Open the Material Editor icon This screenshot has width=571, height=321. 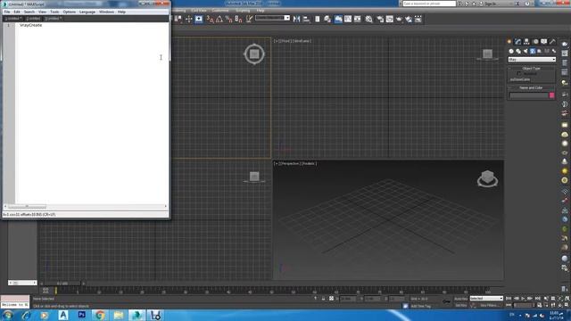[x=368, y=19]
